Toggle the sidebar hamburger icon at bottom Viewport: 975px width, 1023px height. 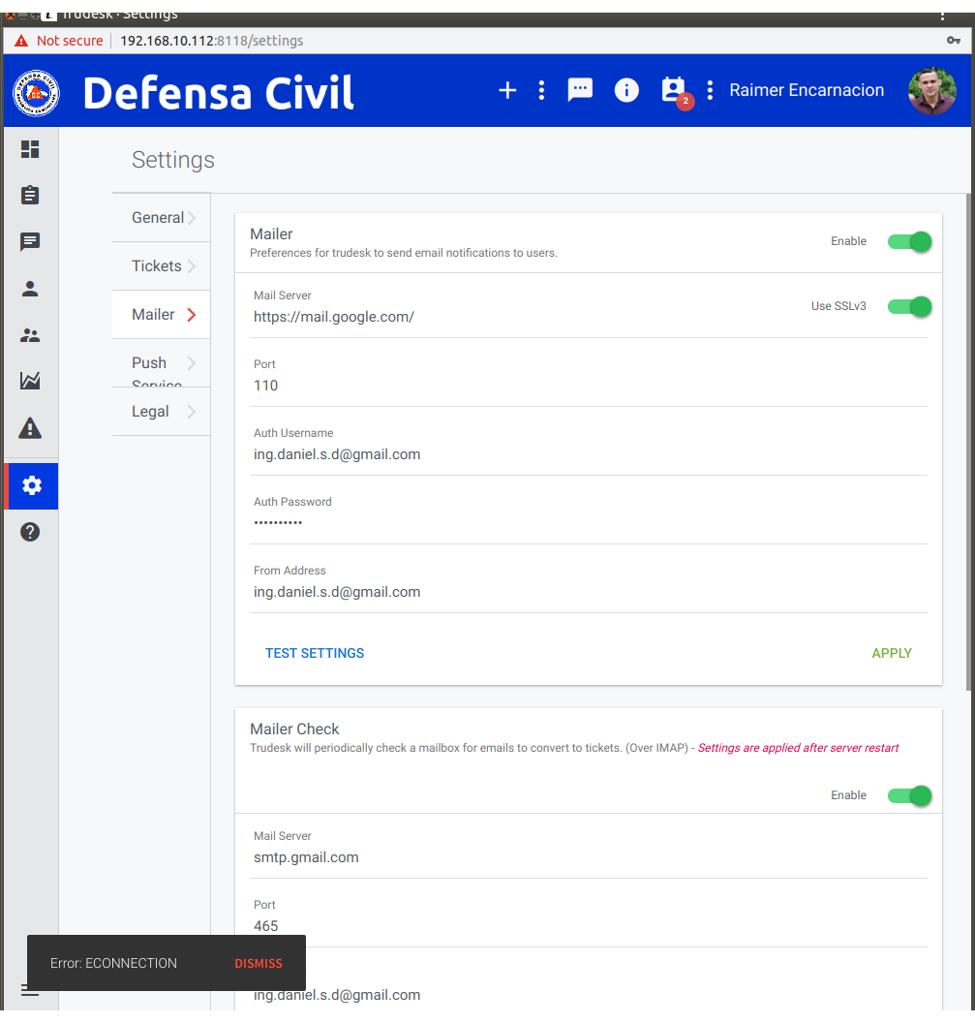click(x=29, y=991)
